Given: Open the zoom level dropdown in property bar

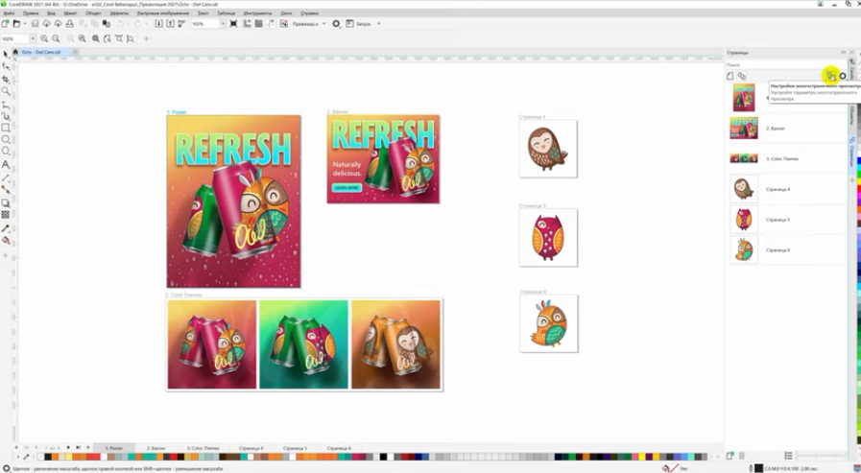Looking at the screenshot, I should click(33, 38).
